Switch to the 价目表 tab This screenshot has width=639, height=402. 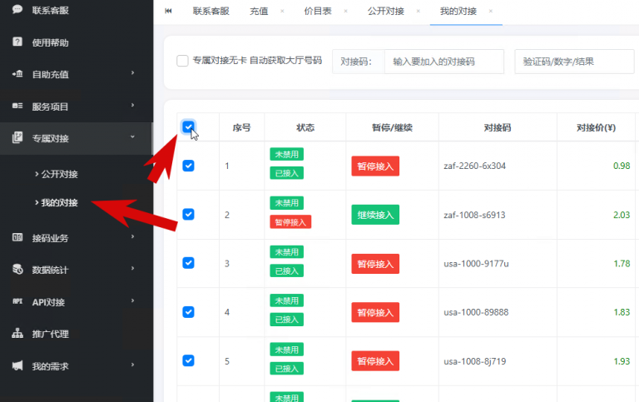[x=318, y=11]
